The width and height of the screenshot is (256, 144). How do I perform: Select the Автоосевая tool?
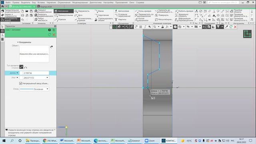coord(122,11)
